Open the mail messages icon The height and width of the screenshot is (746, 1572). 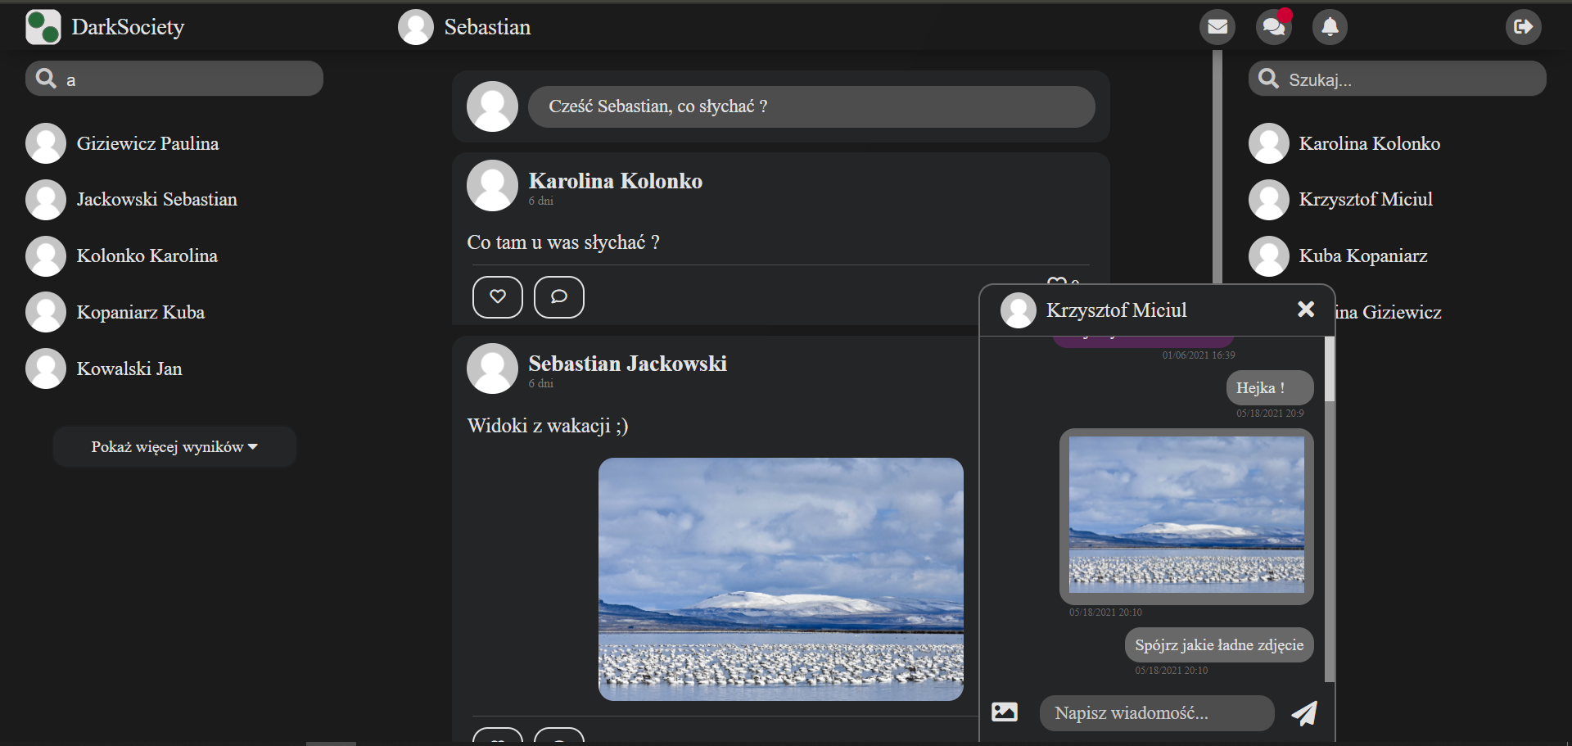1217,26
